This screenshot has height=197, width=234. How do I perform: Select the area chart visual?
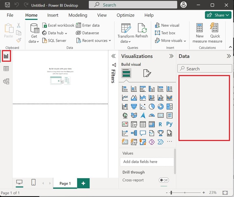point(134,98)
